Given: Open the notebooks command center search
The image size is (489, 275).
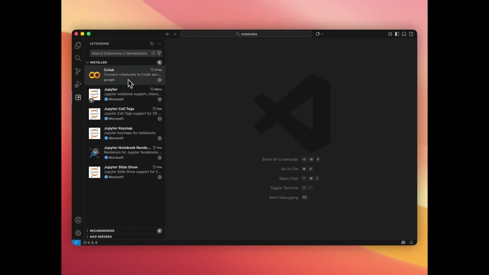Looking at the screenshot, I should [x=246, y=34].
